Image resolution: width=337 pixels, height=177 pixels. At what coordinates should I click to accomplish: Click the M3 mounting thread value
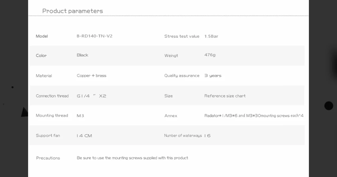(80, 116)
